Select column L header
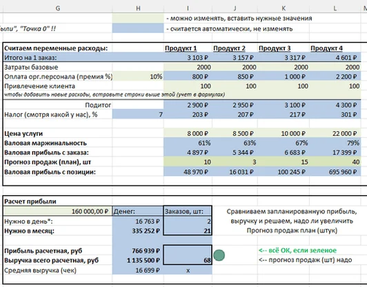Image resolution: width=367 pixels, height=287 pixels. coord(335,8)
